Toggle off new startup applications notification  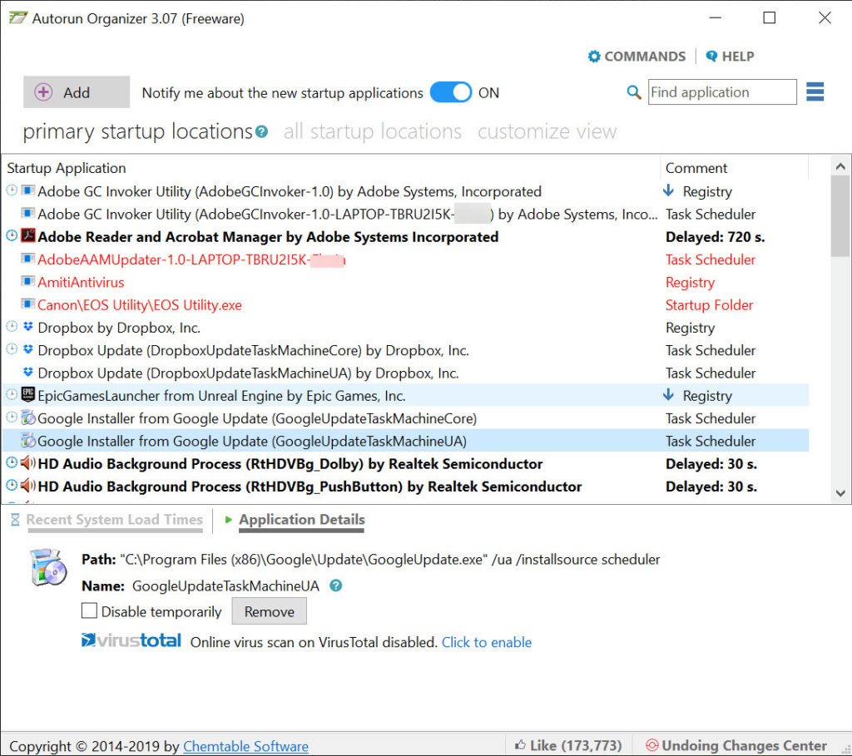[451, 92]
